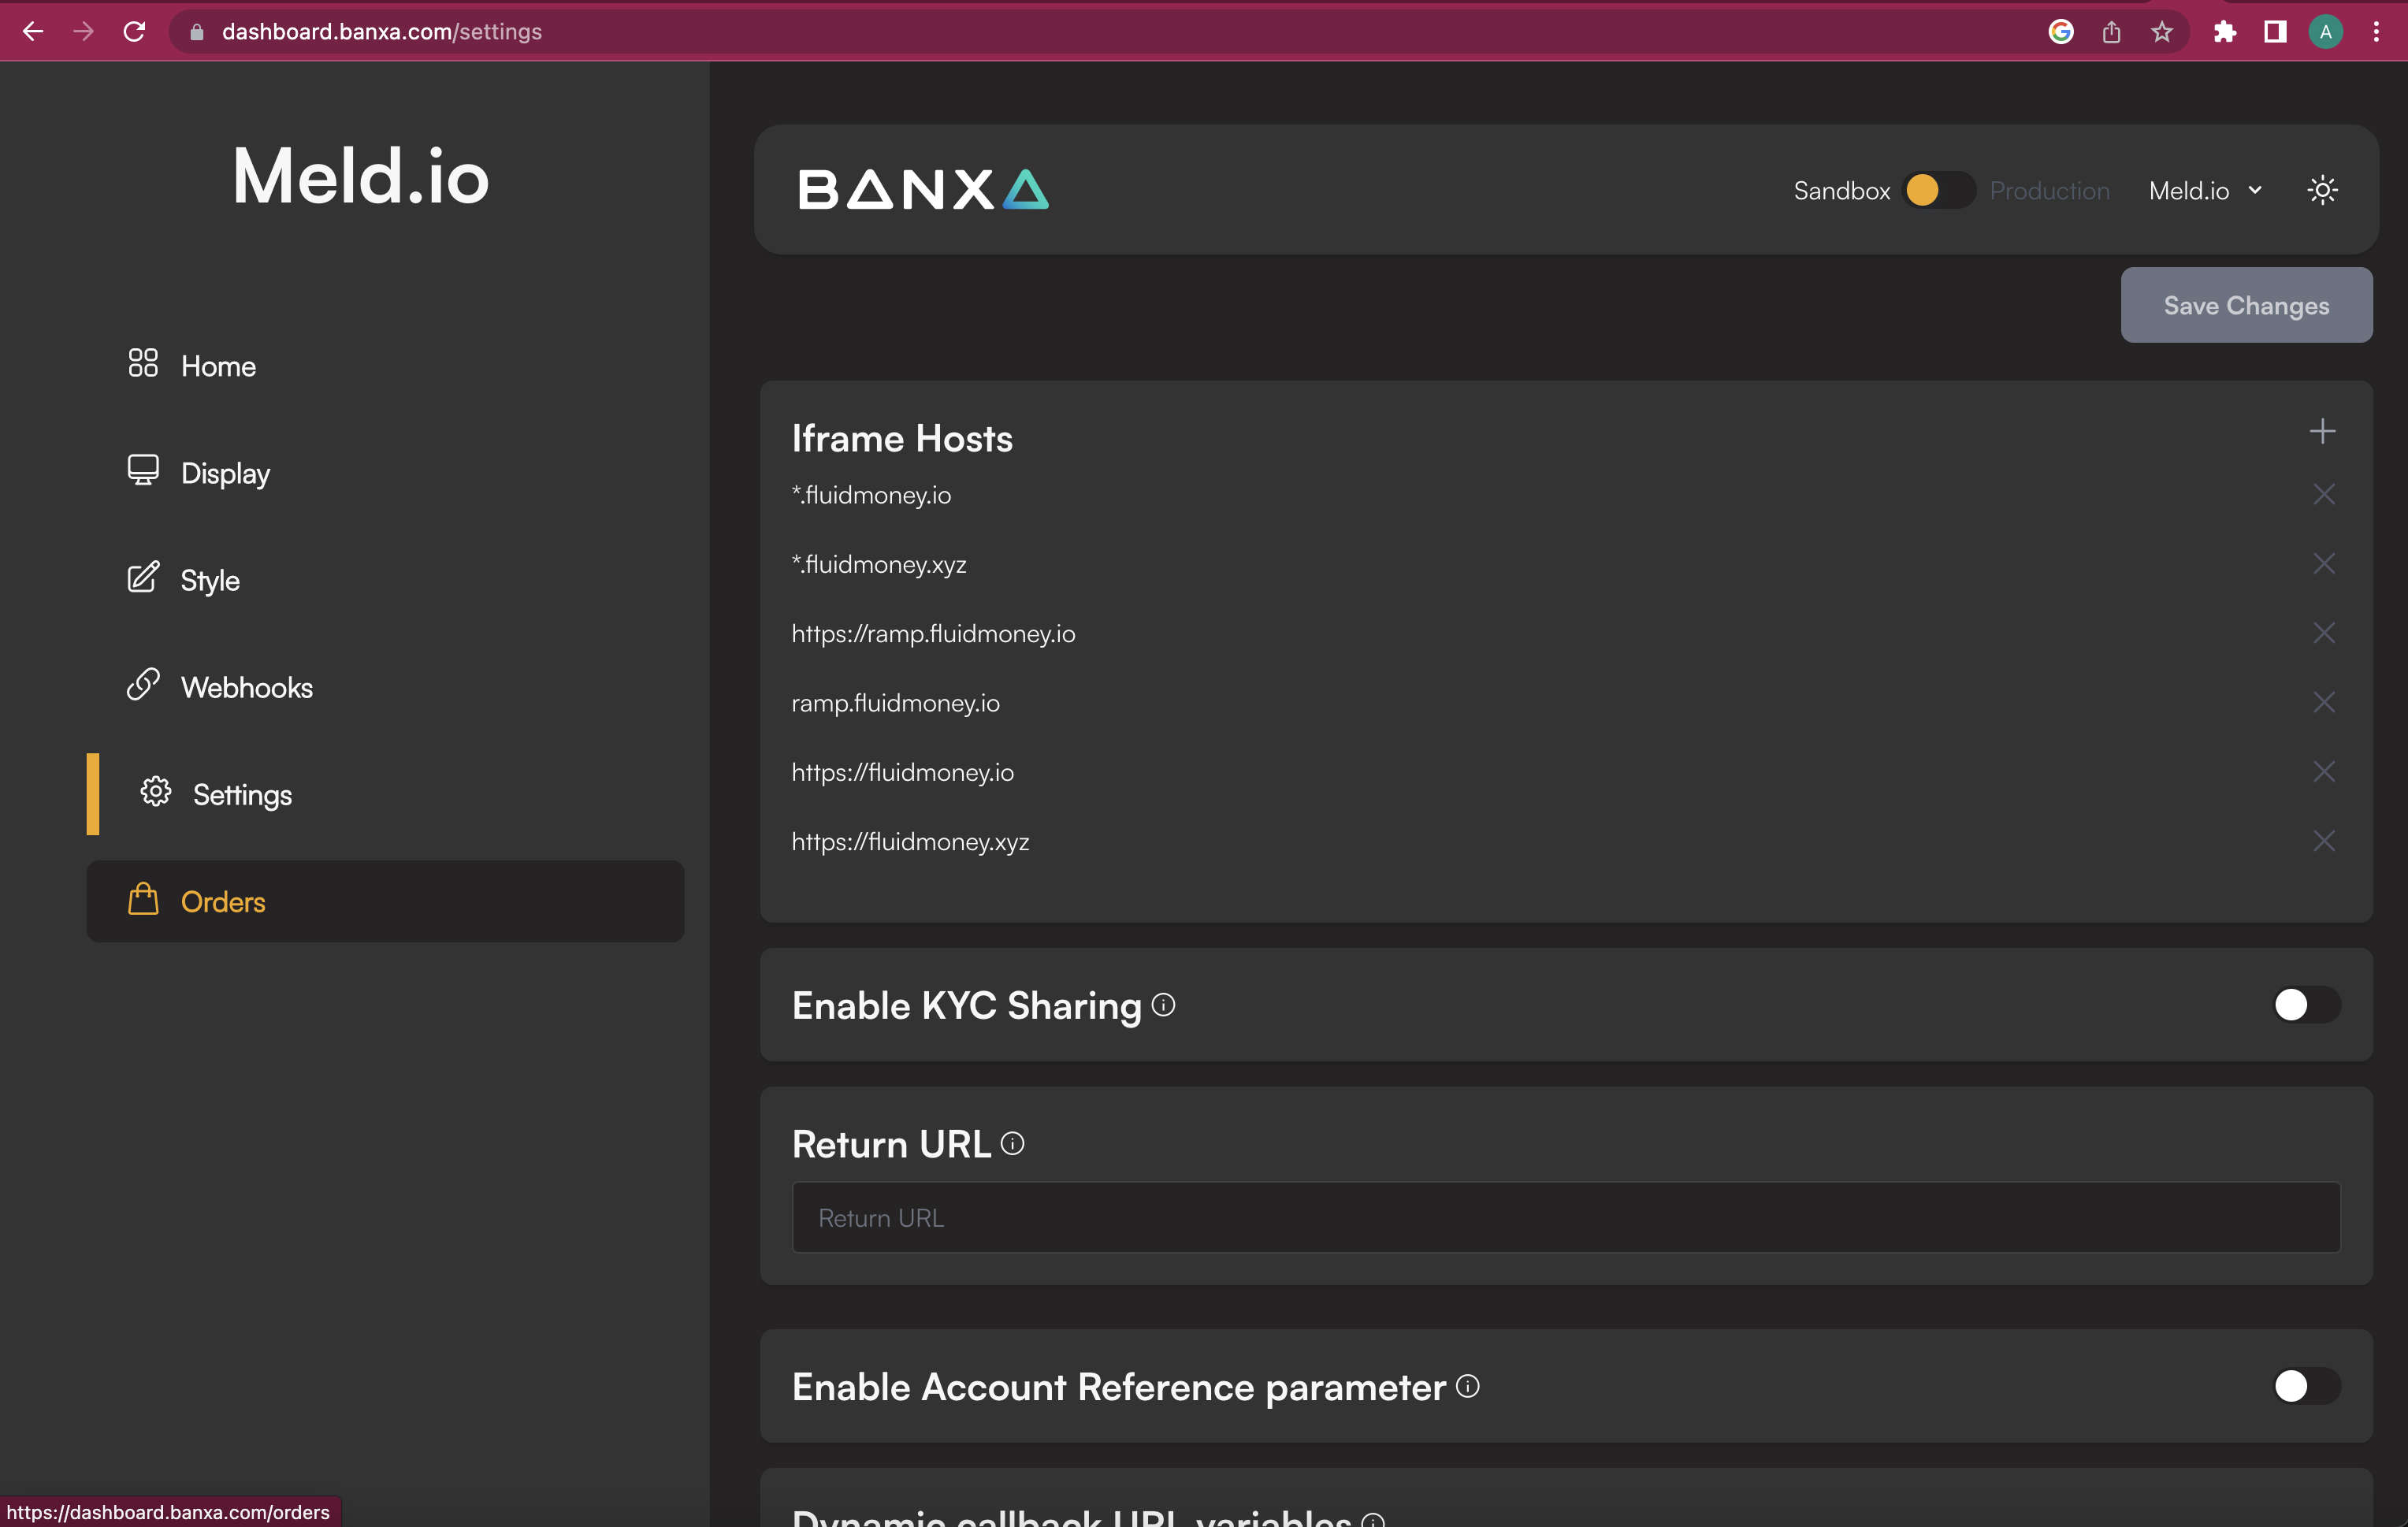Delete the https://ramp.fluidmoney.io host

click(2323, 633)
